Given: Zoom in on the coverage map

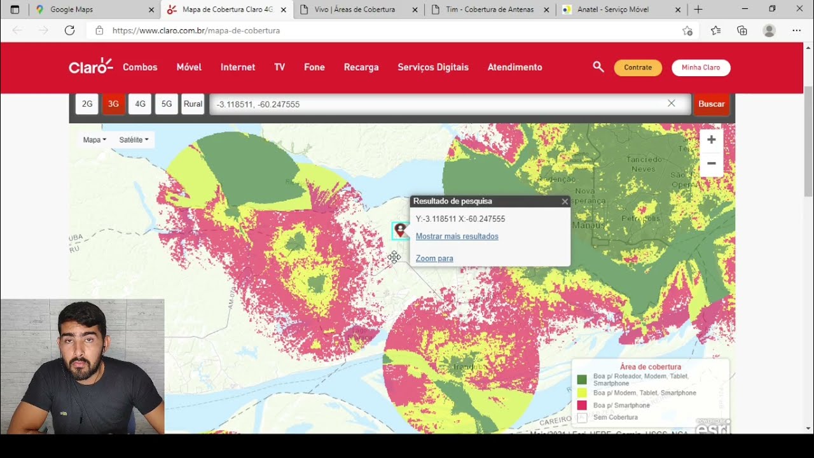Looking at the screenshot, I should click(x=711, y=140).
